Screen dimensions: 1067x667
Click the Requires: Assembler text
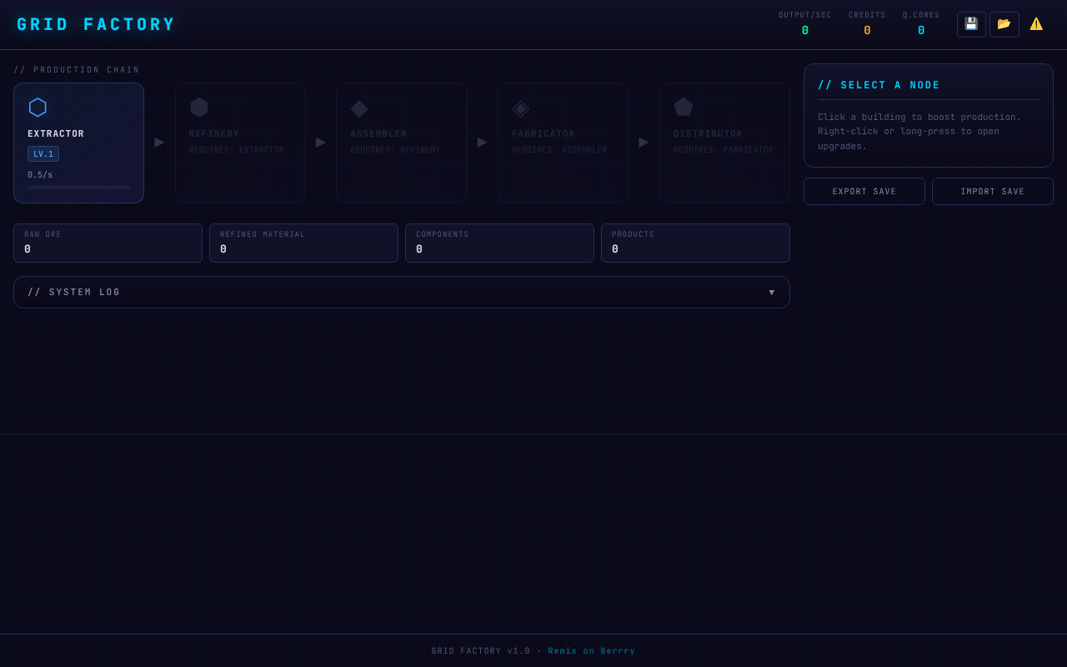tap(559, 150)
